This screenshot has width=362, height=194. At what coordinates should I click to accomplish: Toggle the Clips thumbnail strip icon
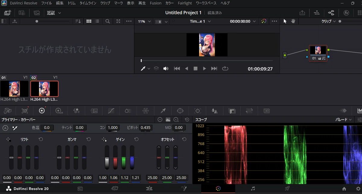[51, 13]
